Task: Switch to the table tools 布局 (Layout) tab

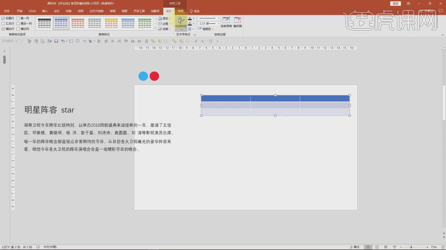Action: 181,11
